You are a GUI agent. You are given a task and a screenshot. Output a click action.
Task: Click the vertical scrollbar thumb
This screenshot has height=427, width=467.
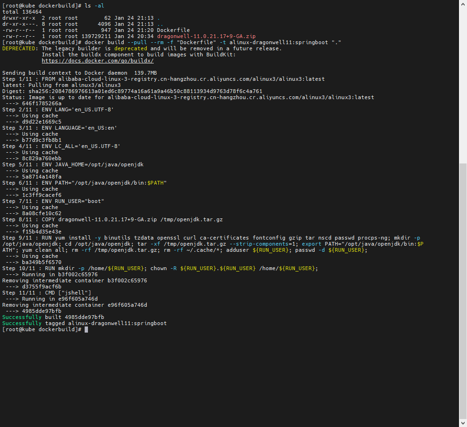463,291
